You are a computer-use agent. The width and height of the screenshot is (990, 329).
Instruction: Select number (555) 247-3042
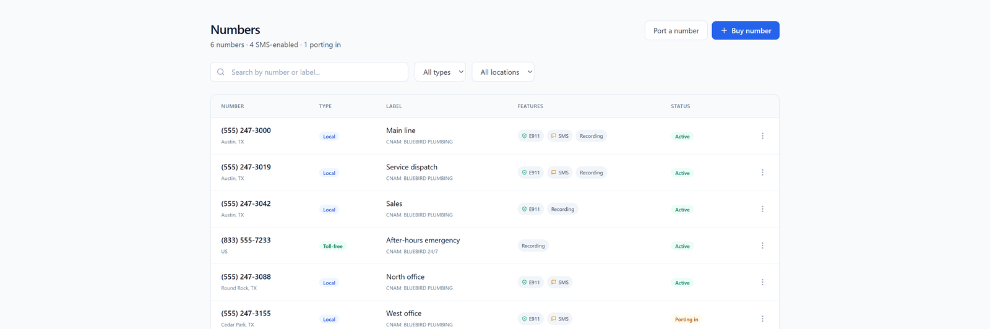(x=246, y=203)
